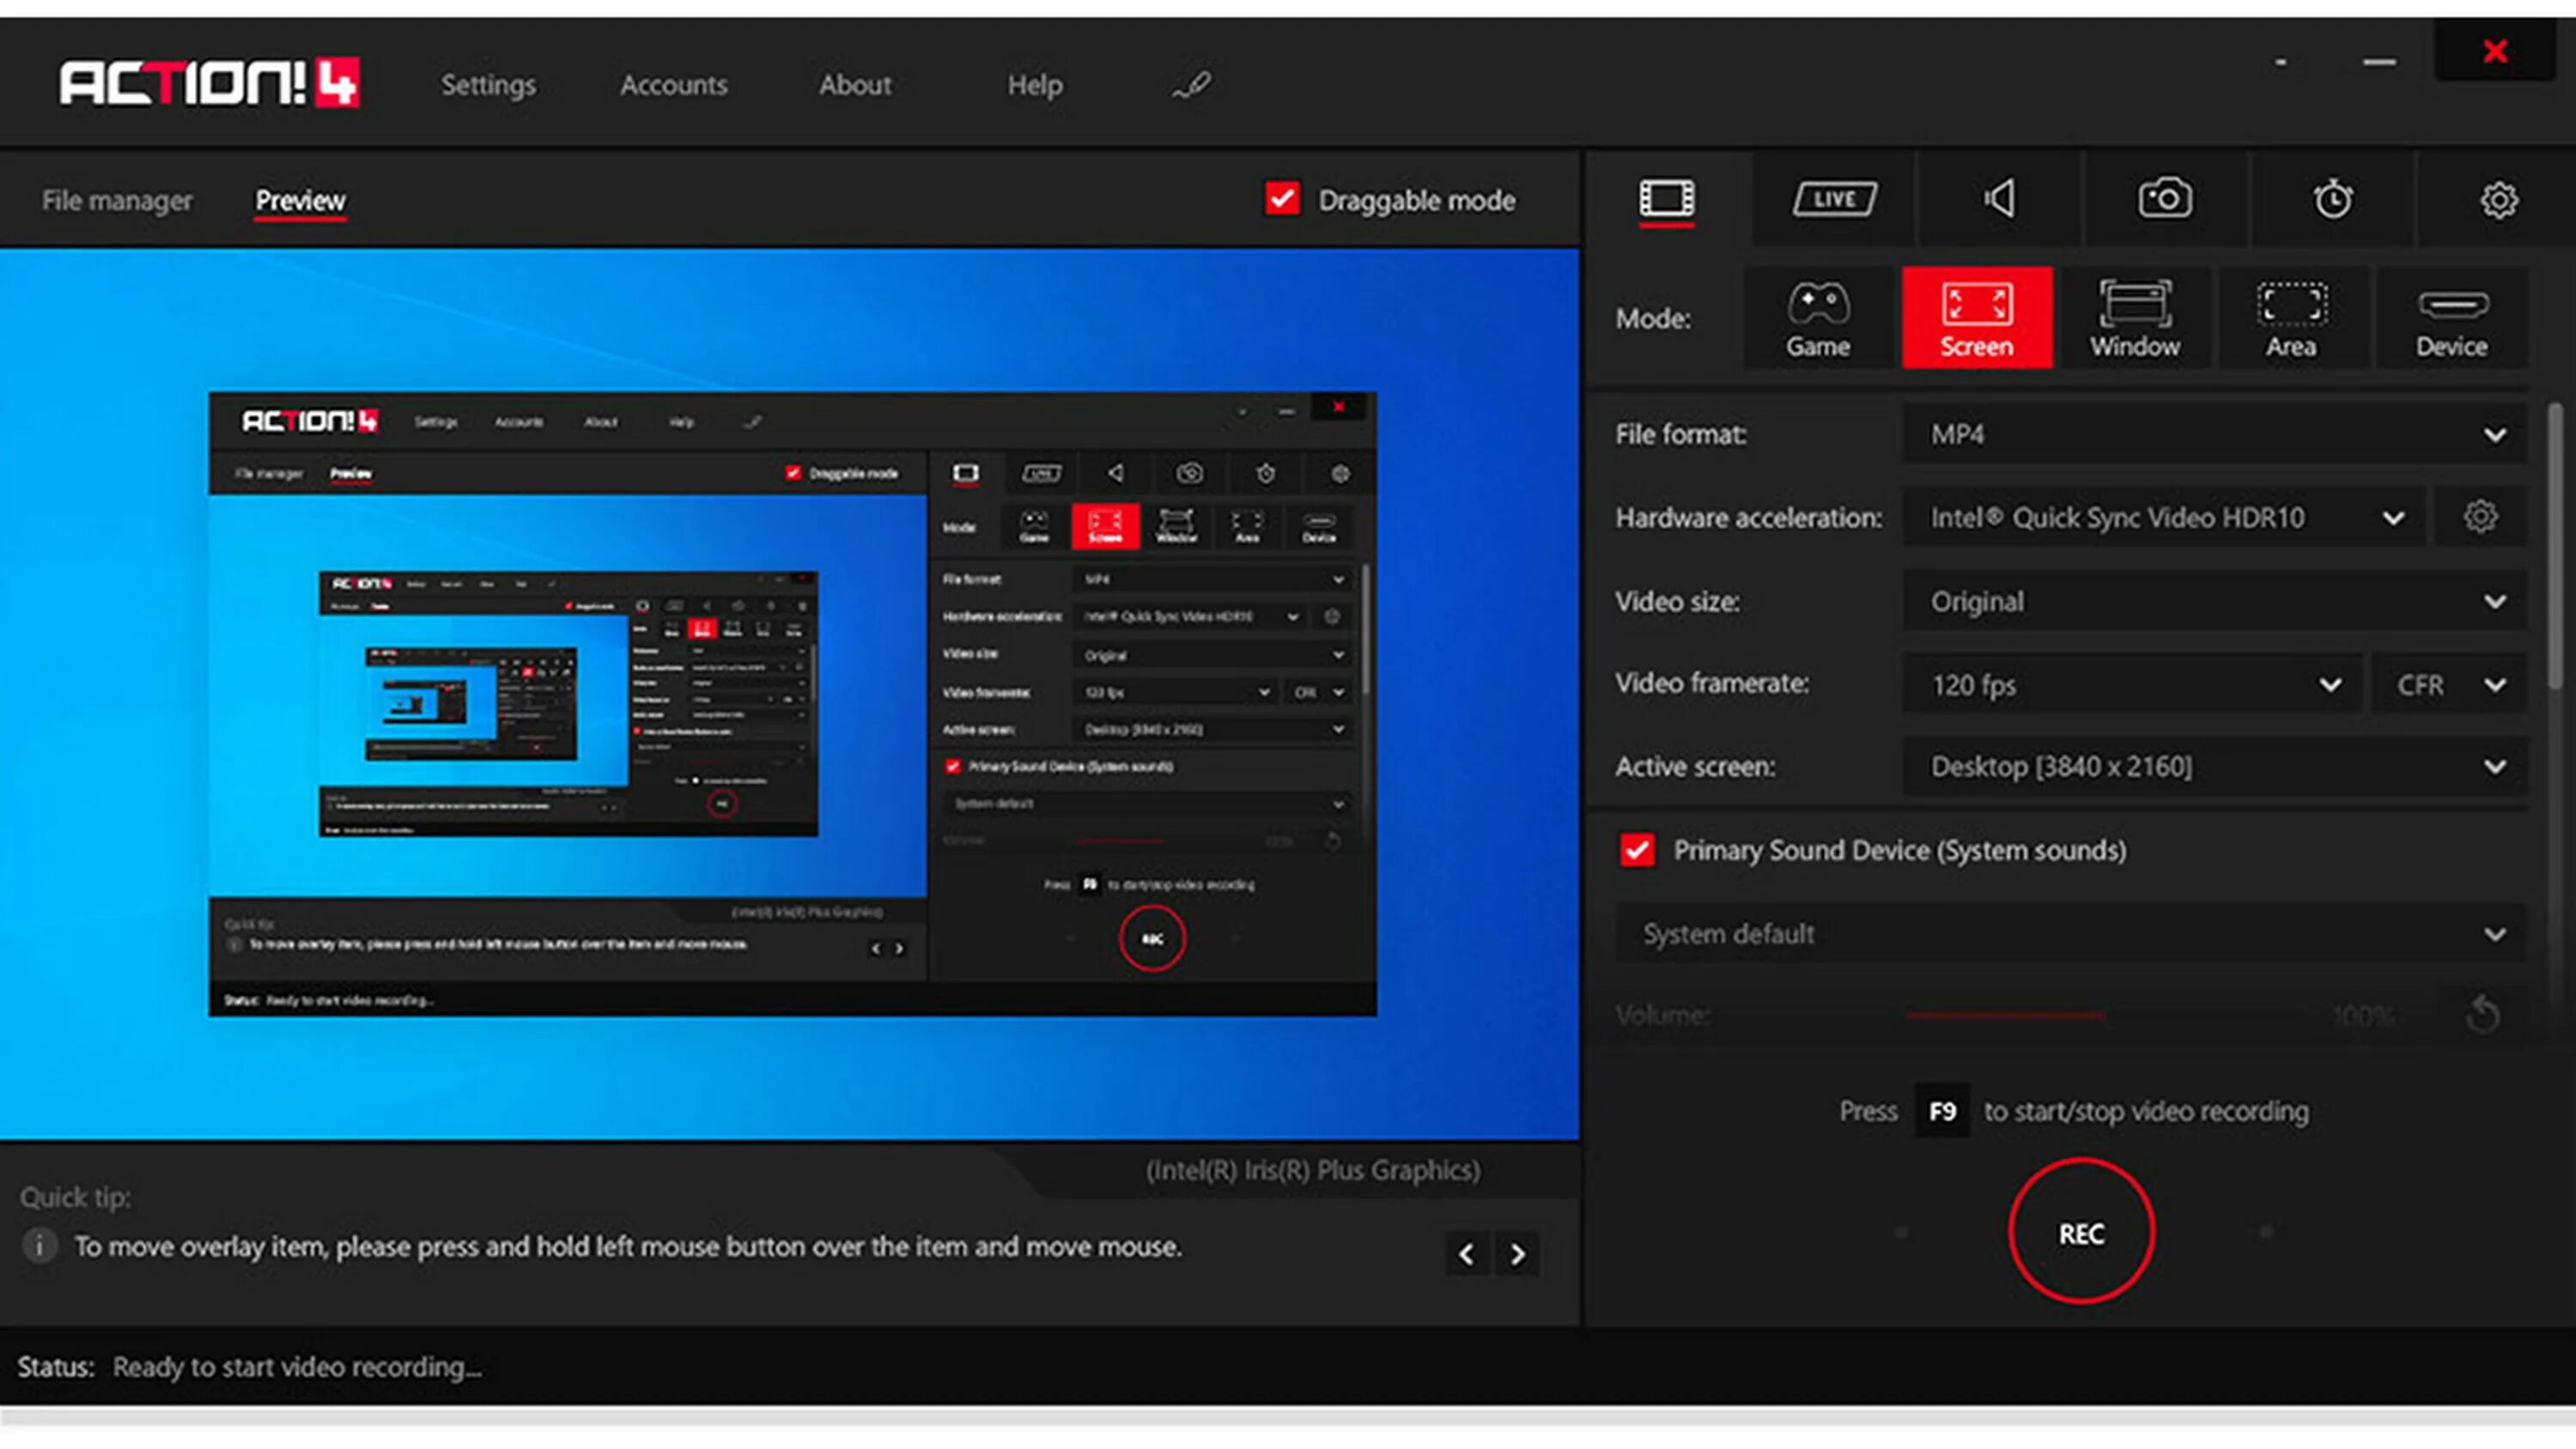Disable Draggable mode checkbox

tap(1282, 199)
